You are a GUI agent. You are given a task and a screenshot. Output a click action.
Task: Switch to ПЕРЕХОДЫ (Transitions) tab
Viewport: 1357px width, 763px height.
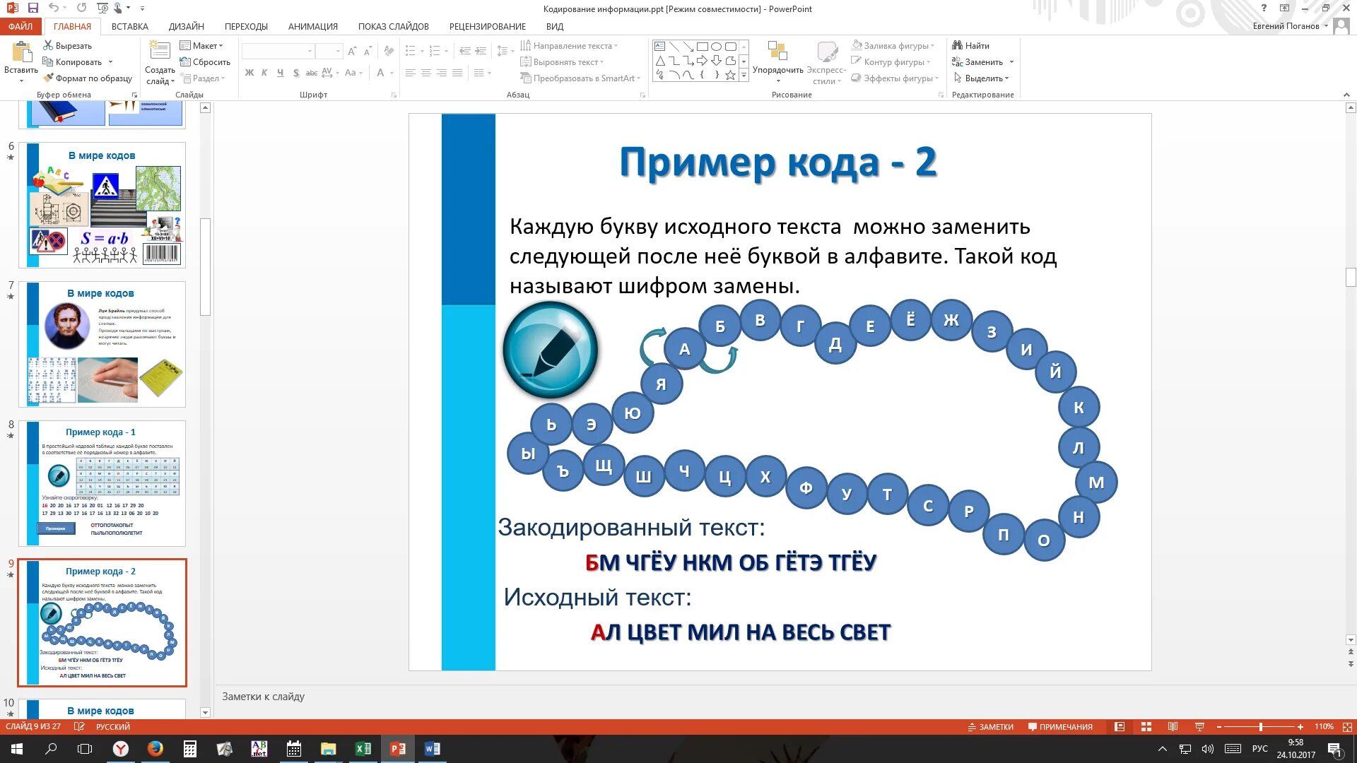246,27
